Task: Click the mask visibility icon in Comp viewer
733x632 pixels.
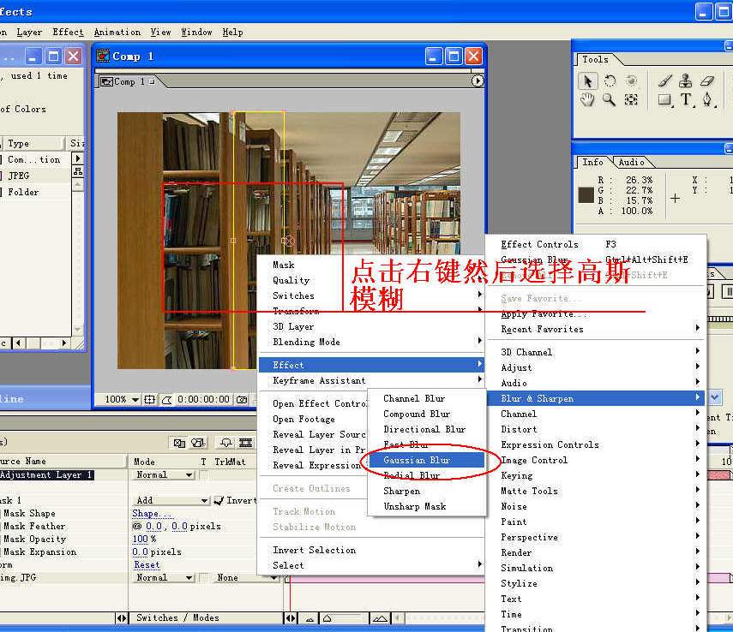Action: pyautogui.click(x=167, y=400)
